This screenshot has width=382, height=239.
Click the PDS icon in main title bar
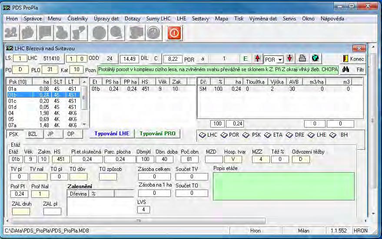[7, 8]
